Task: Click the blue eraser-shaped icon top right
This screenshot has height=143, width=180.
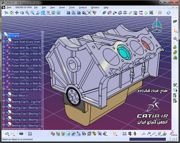Action: tap(169, 13)
